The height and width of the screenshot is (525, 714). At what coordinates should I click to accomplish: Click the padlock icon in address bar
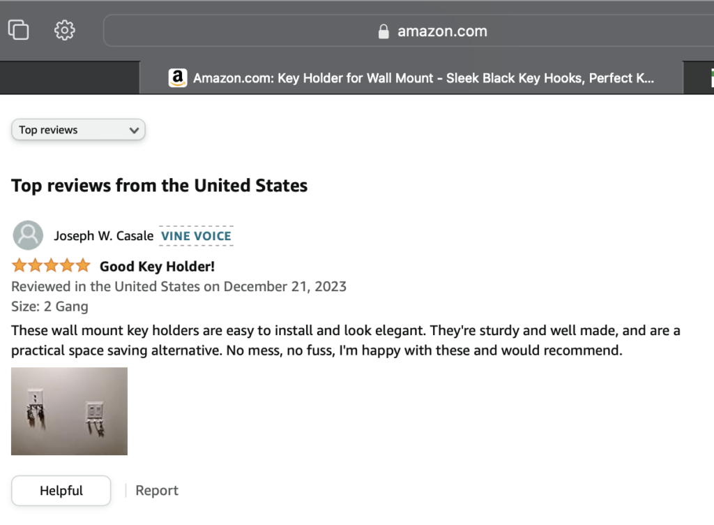(383, 31)
